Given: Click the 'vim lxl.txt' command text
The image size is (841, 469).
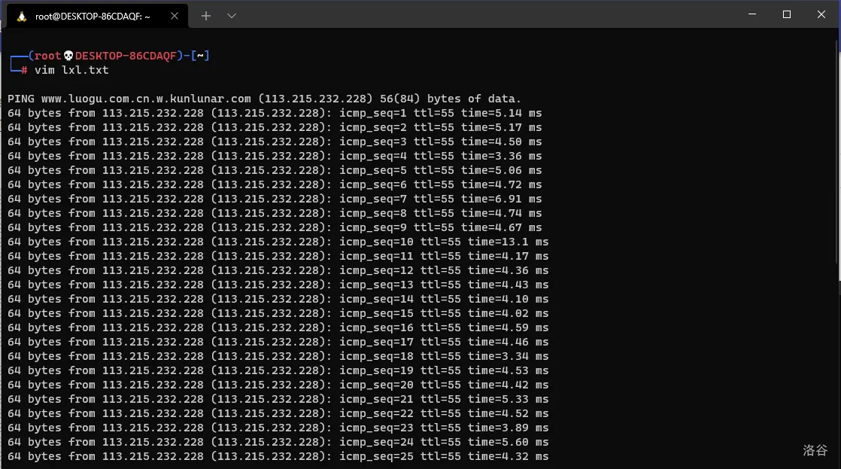Looking at the screenshot, I should point(71,70).
